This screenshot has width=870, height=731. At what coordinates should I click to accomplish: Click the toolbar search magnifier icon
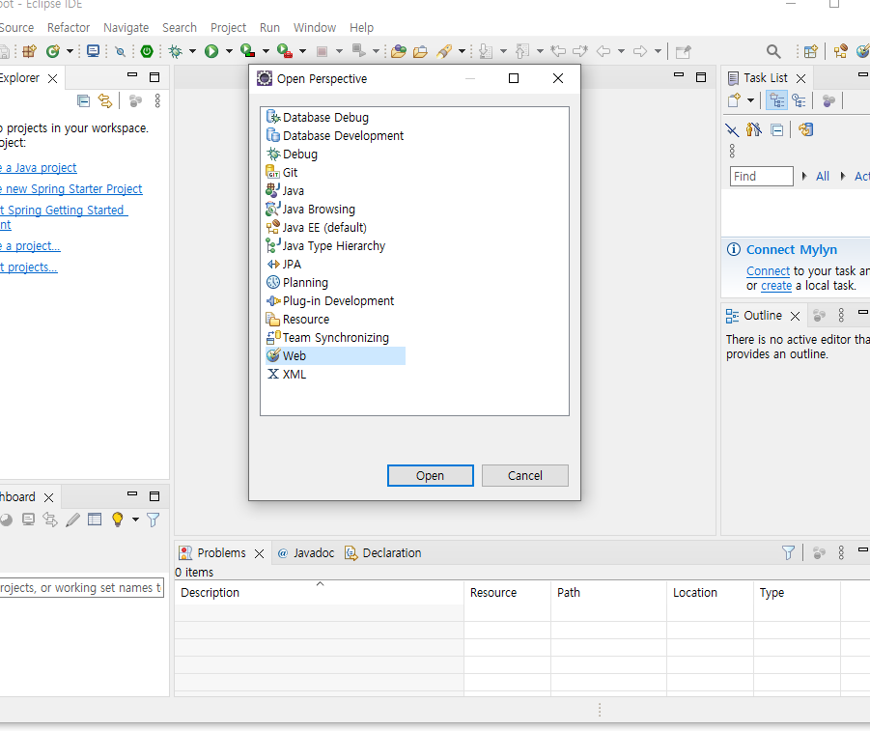click(773, 51)
